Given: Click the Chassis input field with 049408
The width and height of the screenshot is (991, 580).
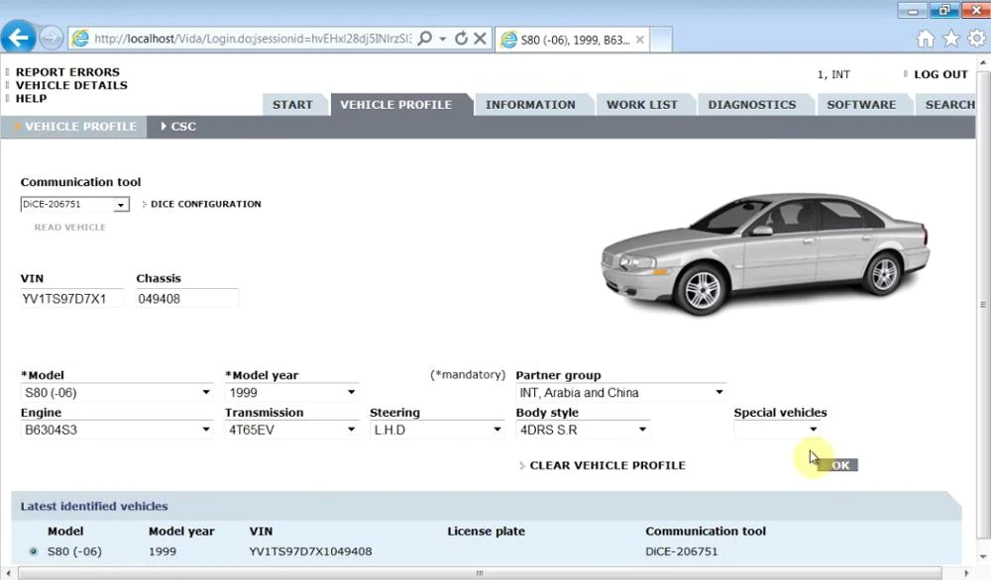Looking at the screenshot, I should tap(187, 299).
